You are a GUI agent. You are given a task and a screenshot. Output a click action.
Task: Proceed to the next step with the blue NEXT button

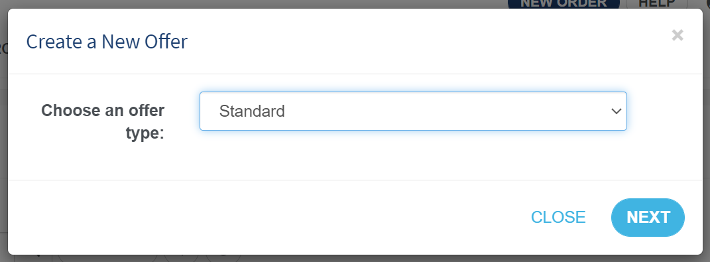[648, 217]
